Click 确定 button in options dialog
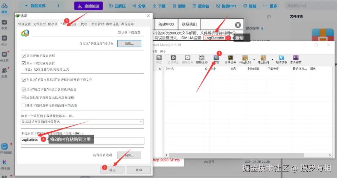 pos(112,170)
